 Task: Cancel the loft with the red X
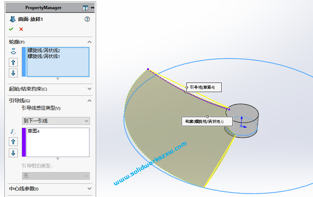[21, 29]
